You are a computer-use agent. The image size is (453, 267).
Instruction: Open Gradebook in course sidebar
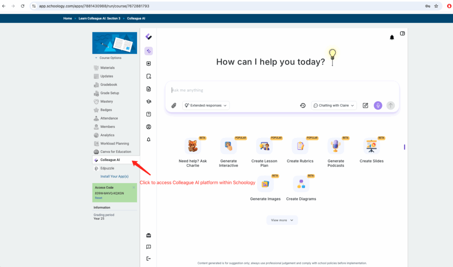[108, 84]
